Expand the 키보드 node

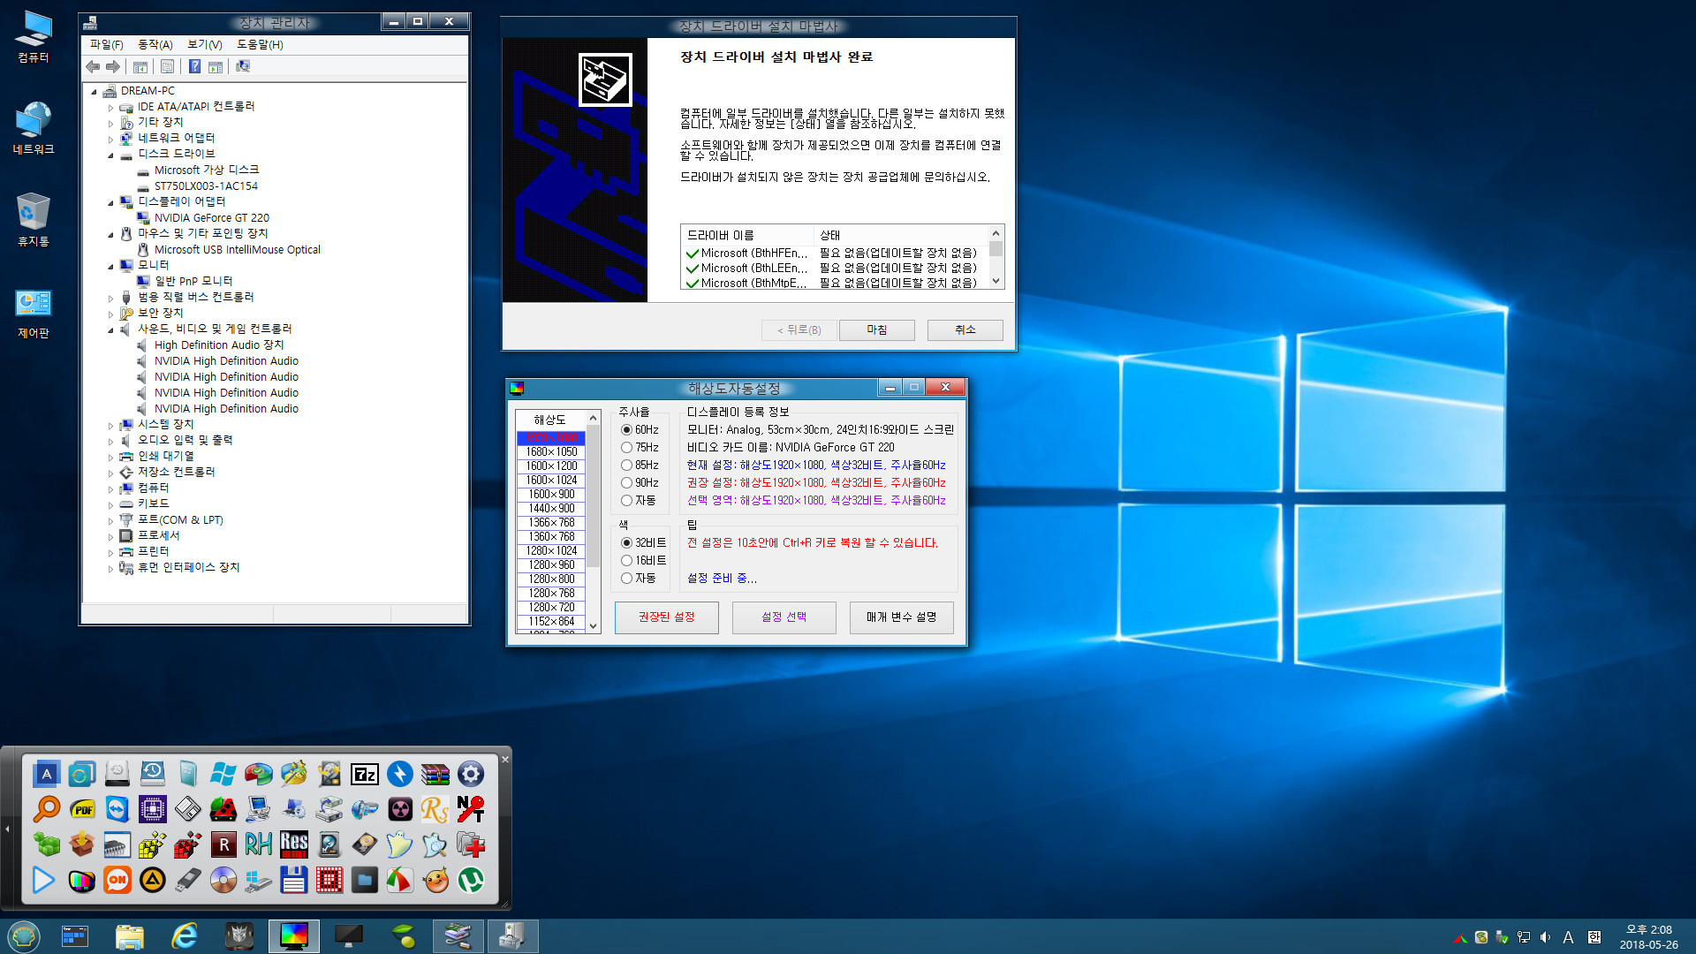[110, 505]
